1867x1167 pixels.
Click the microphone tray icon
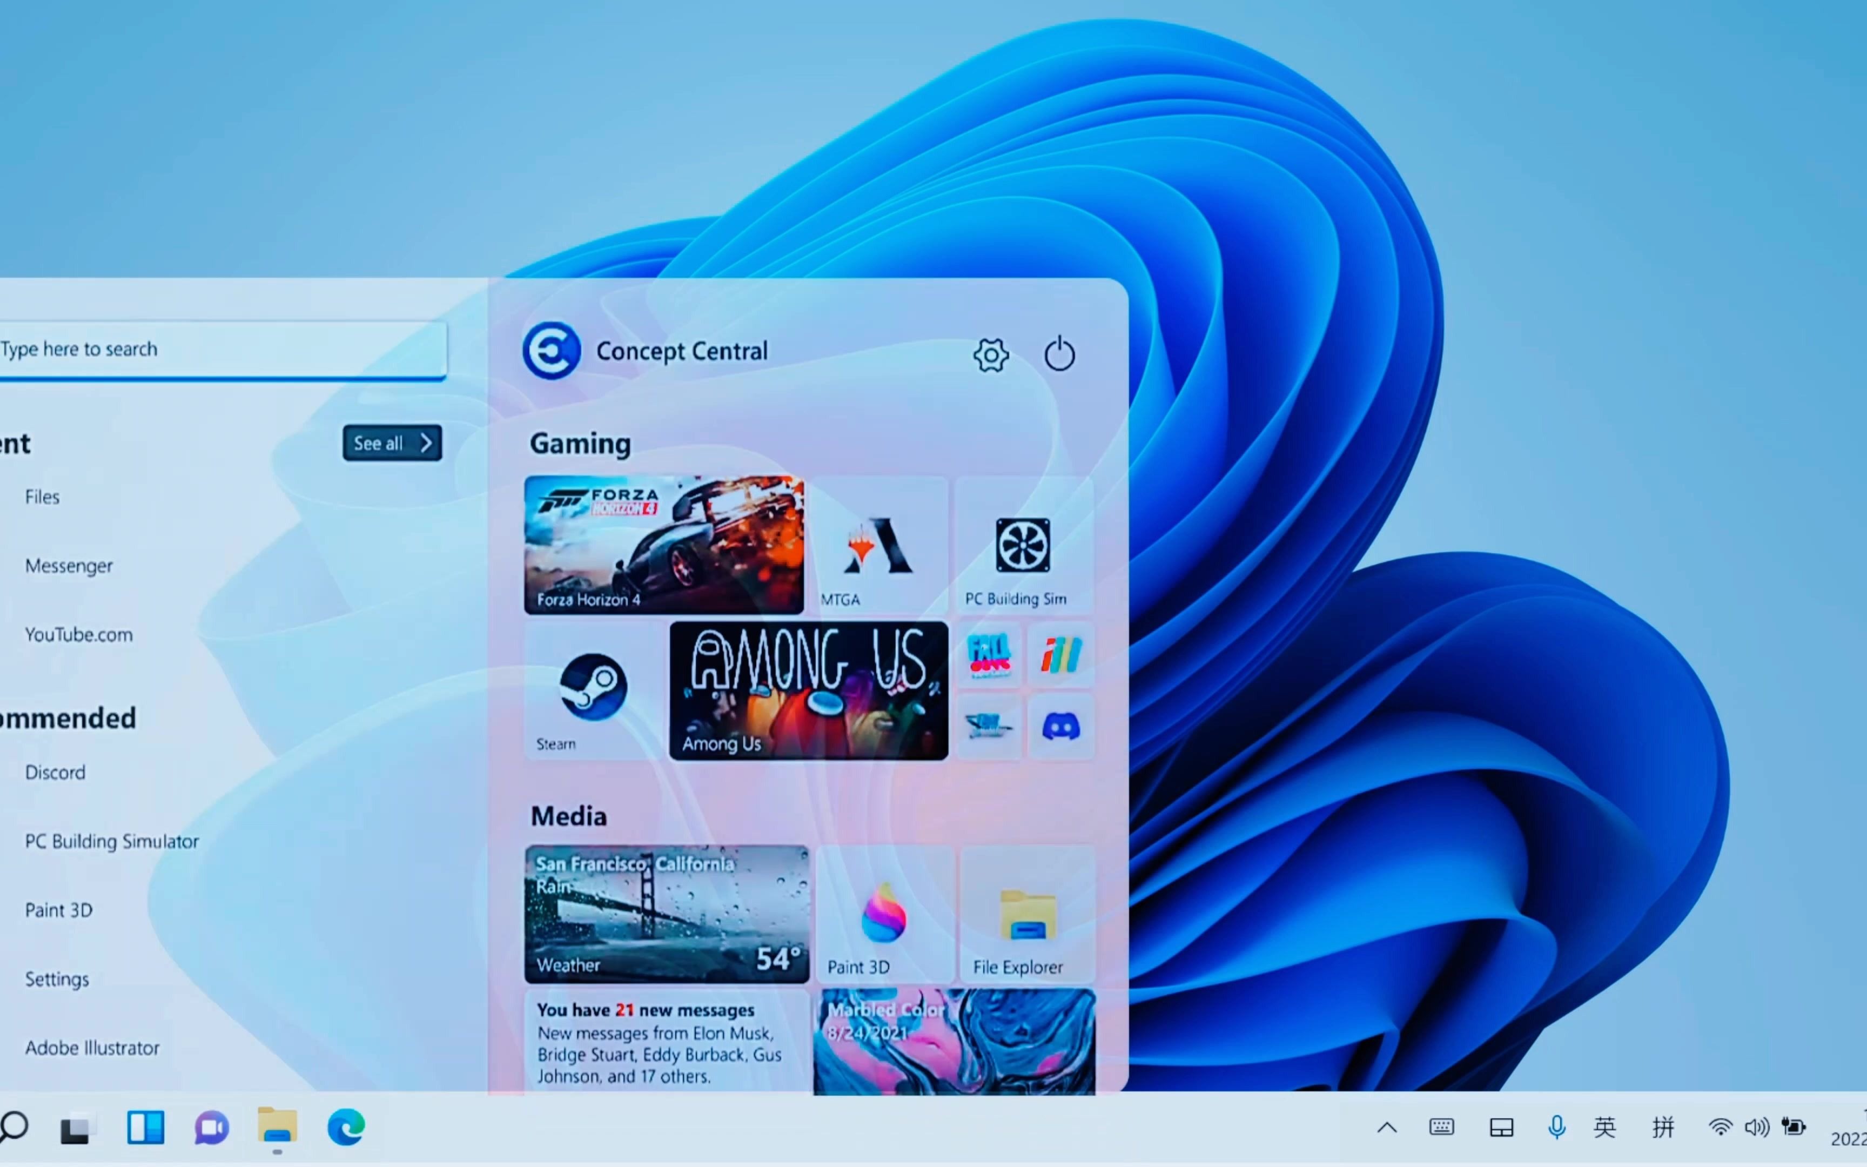(x=1557, y=1128)
